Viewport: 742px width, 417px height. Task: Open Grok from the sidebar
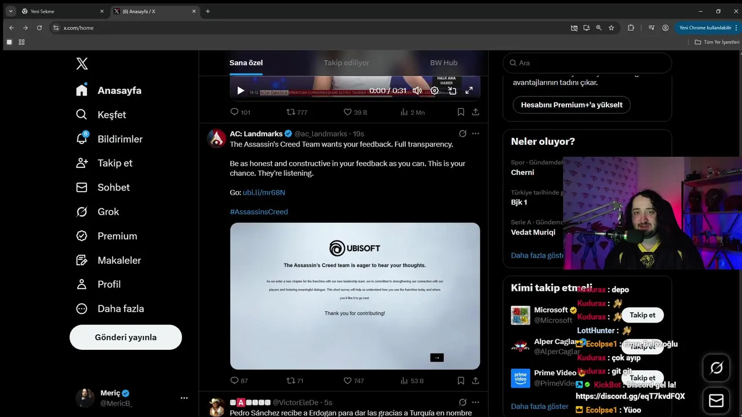(97, 211)
